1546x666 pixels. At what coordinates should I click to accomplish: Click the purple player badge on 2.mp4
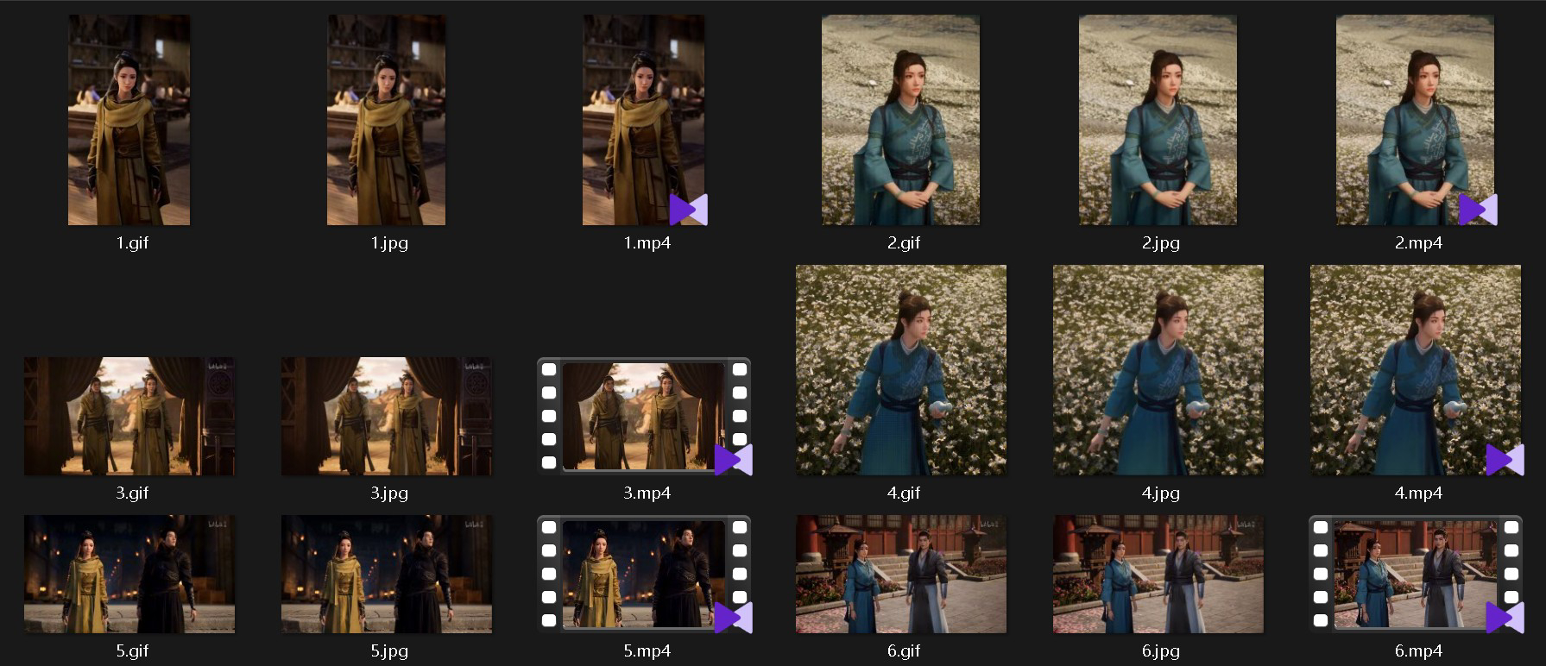pyautogui.click(x=1478, y=210)
